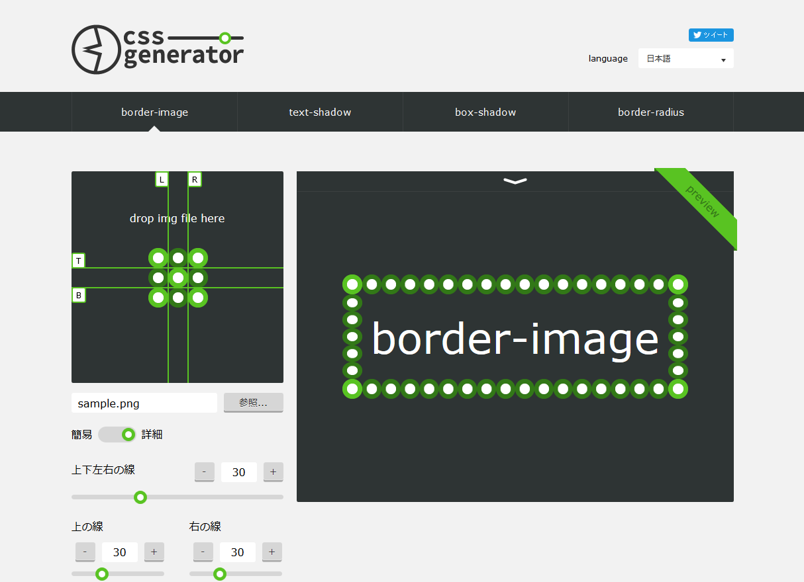Image resolution: width=804 pixels, height=582 pixels.
Task: Click the CSS generator logo
Action: [x=158, y=50]
